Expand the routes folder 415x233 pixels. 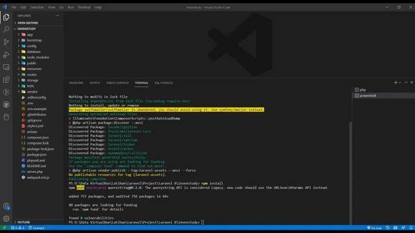coord(38,74)
